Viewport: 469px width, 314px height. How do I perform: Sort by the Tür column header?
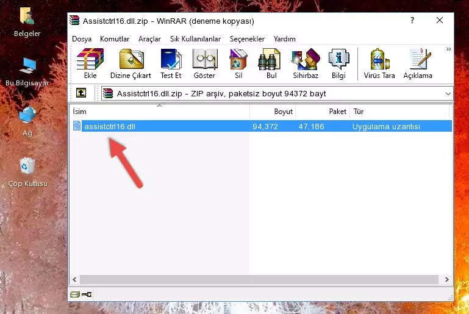(x=399, y=112)
